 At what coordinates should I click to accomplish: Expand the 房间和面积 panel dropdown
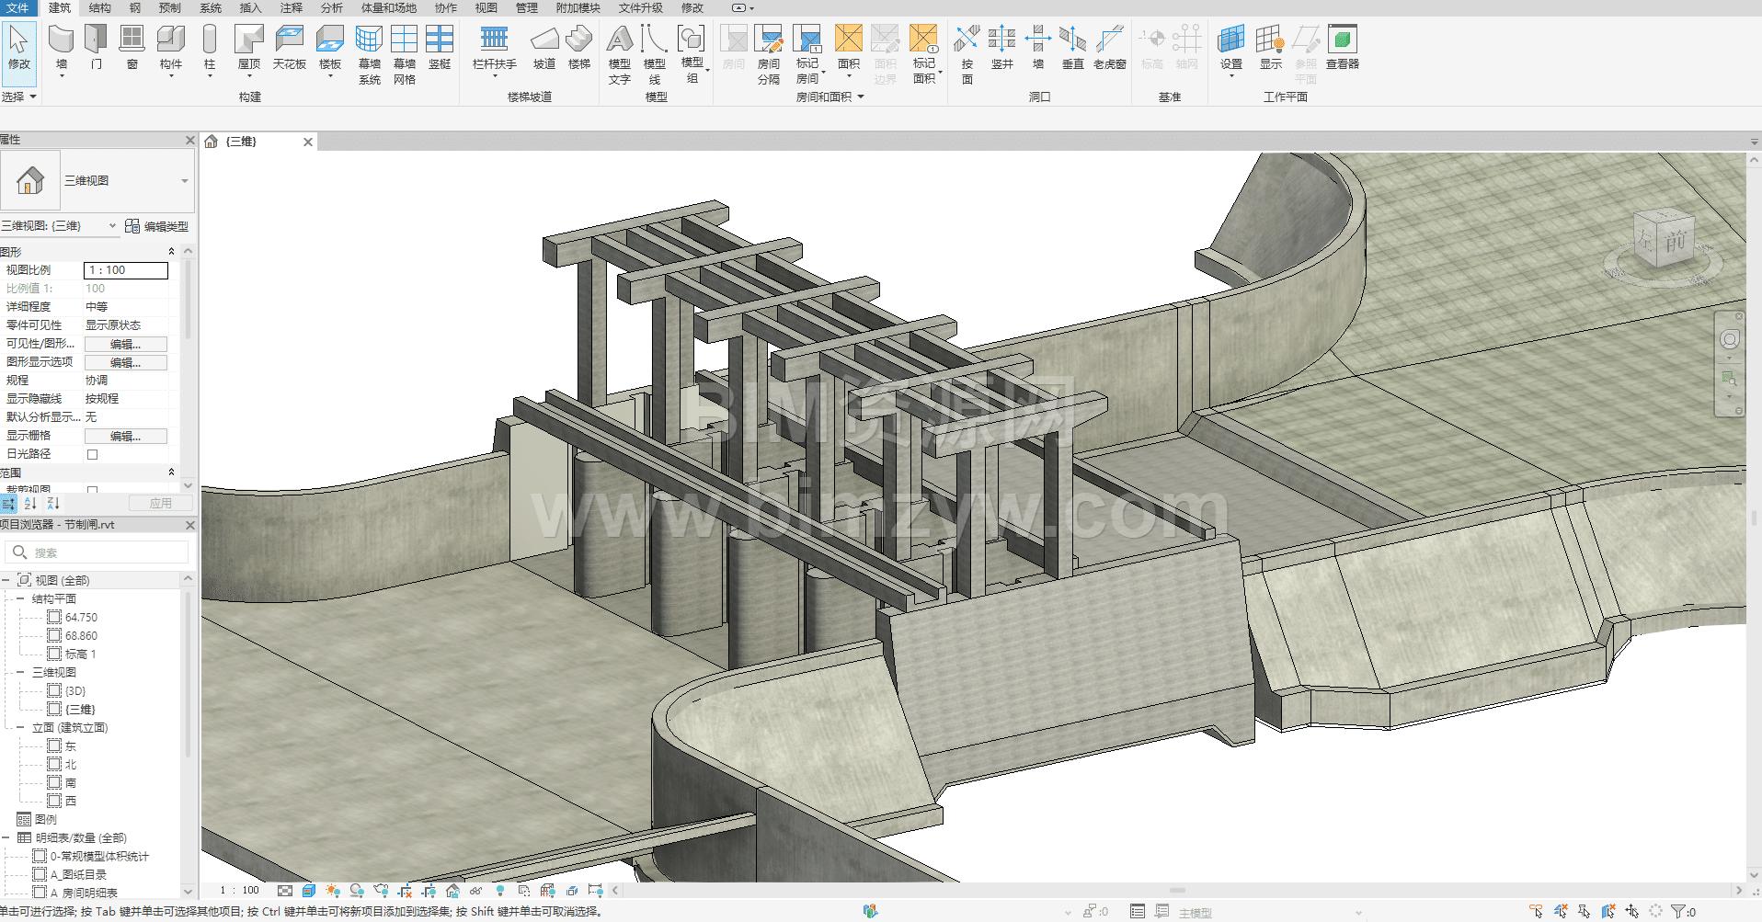tap(861, 97)
